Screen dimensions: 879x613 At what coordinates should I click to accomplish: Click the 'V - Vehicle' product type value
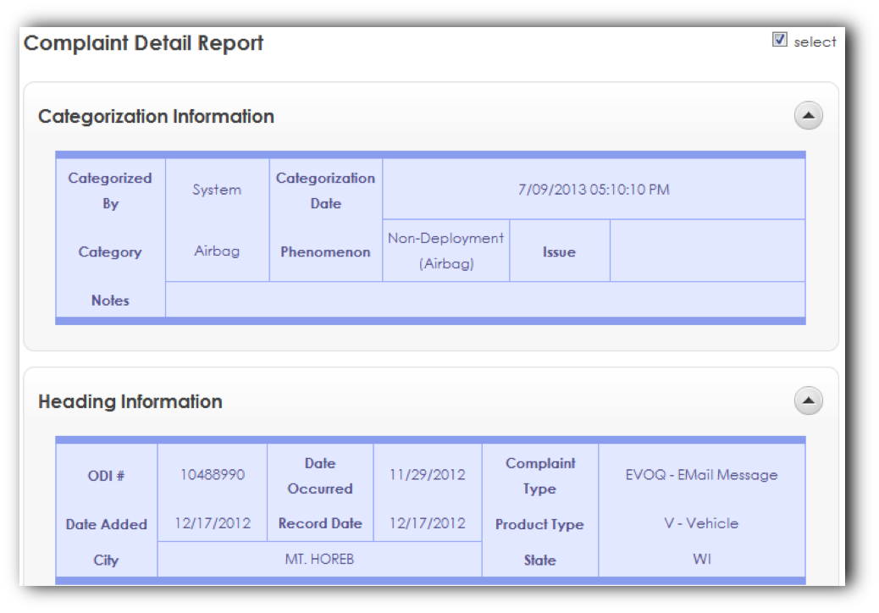click(701, 522)
